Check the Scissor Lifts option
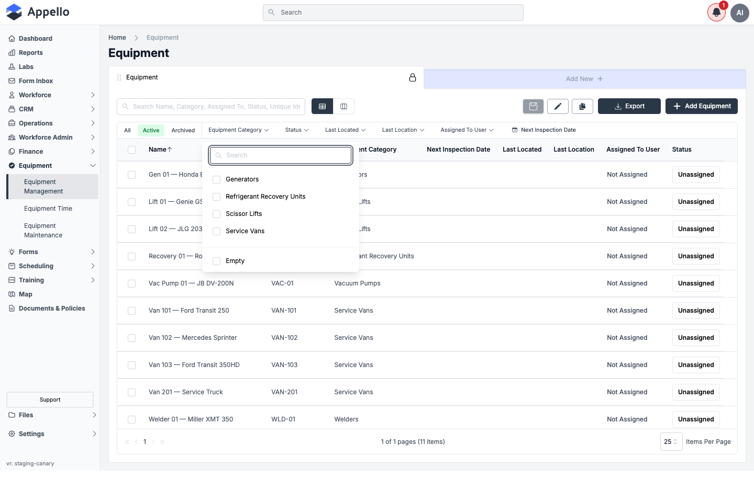Screen dimensions: 754x480 (x=217, y=214)
